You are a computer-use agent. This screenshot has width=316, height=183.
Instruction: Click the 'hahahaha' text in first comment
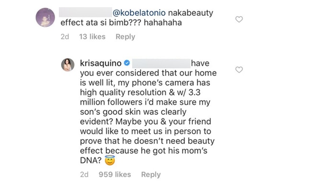click(x=163, y=22)
